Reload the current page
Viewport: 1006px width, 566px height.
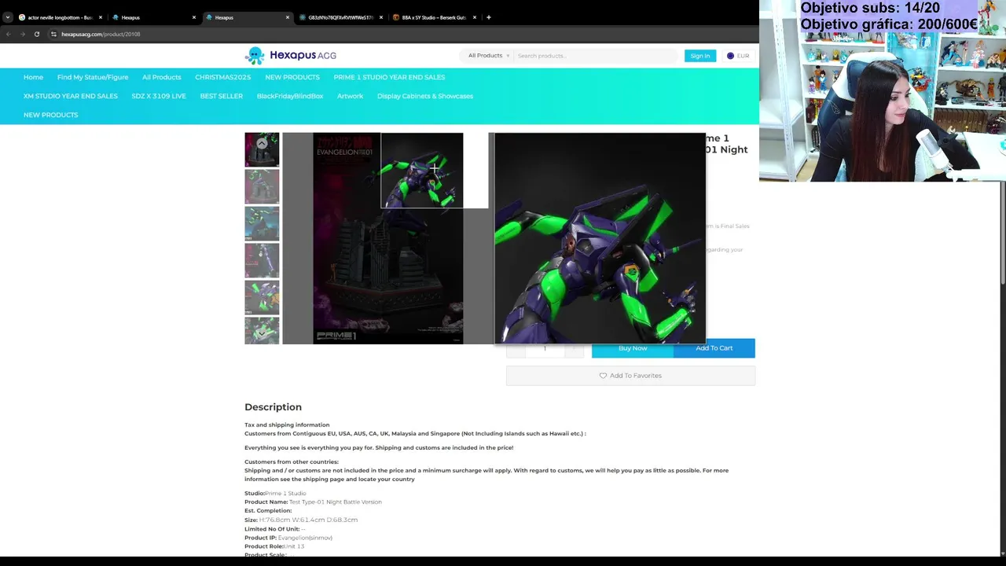[36, 34]
